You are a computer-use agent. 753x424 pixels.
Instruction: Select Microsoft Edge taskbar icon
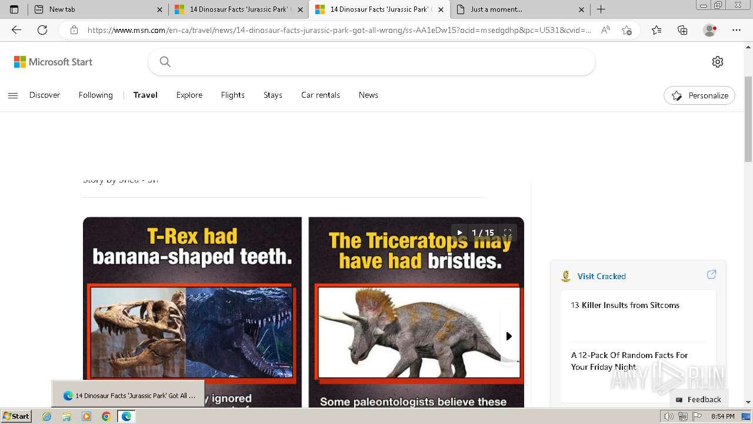pos(126,416)
